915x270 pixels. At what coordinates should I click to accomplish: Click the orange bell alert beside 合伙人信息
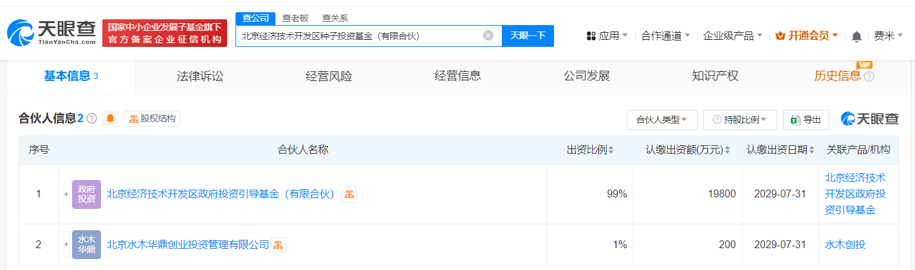[x=110, y=118]
